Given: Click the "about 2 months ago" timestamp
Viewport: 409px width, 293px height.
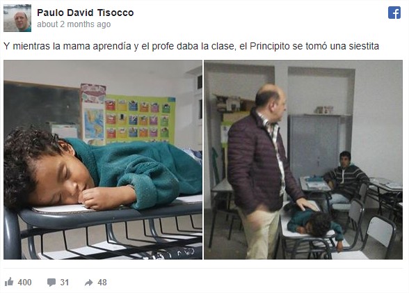Looking at the screenshot, I should (74, 24).
